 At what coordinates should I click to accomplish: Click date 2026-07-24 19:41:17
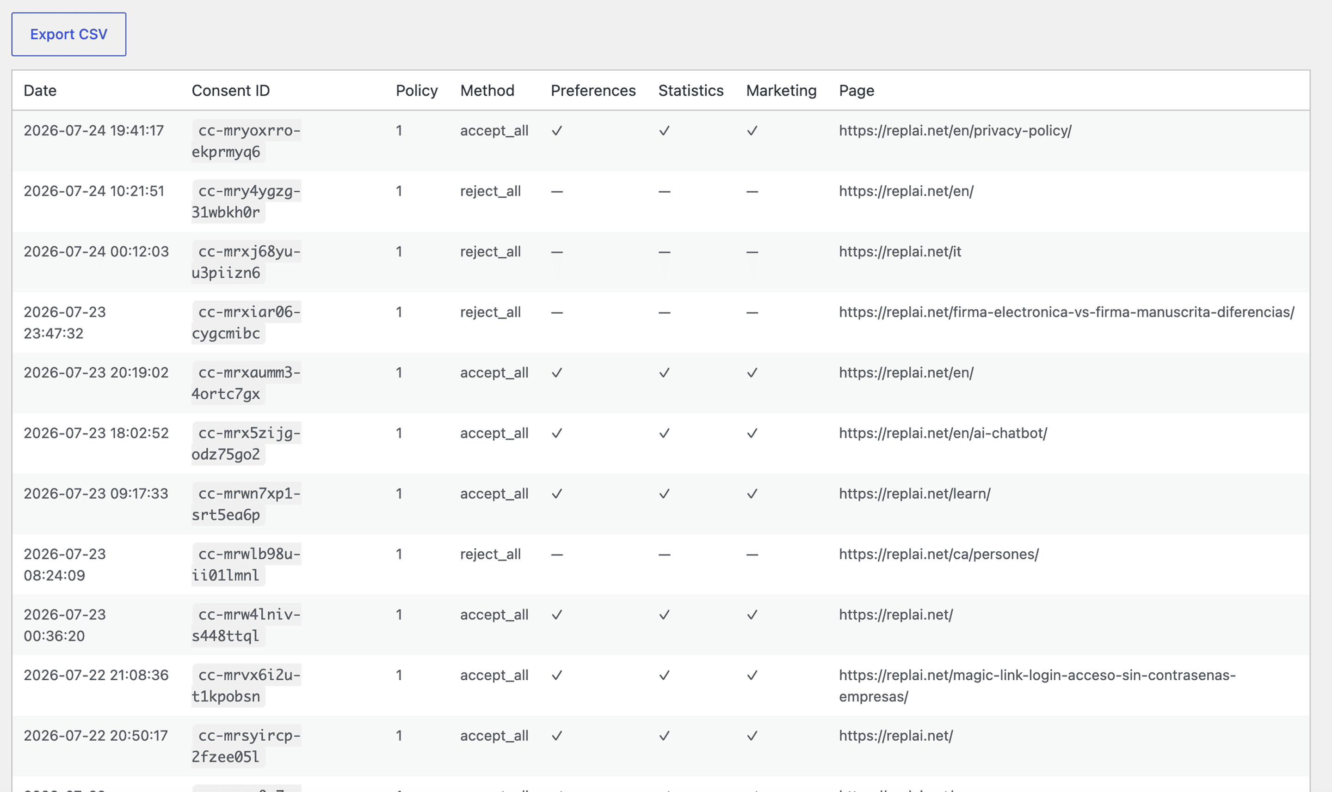pos(94,131)
